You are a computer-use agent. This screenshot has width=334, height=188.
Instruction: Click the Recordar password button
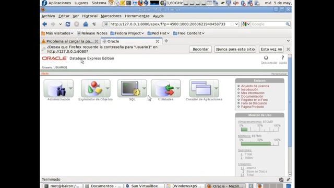coord(200,49)
